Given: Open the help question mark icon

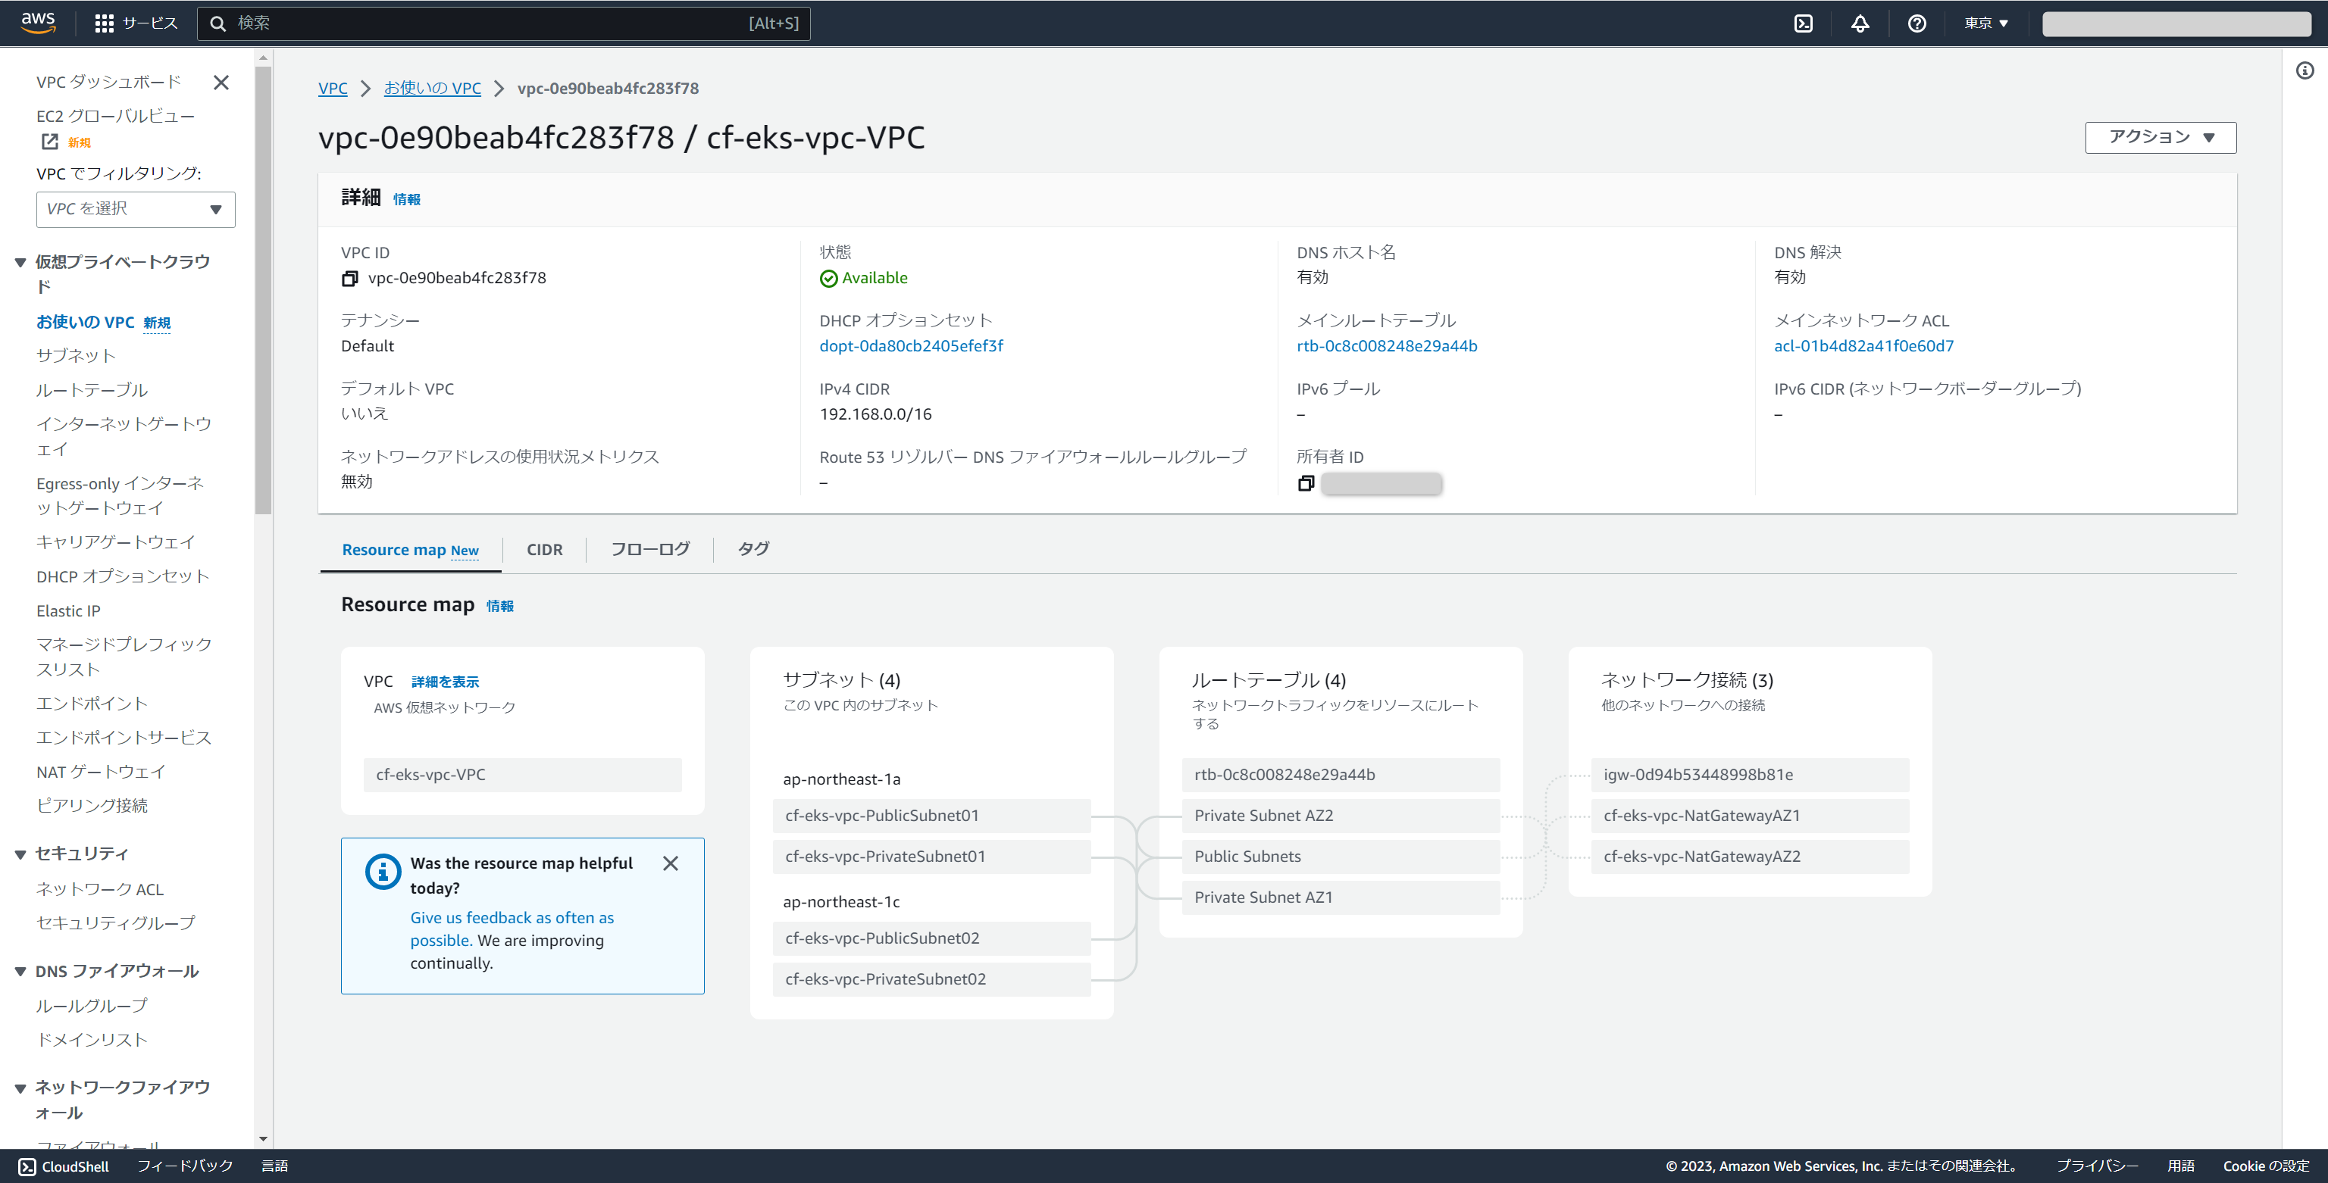Looking at the screenshot, I should click(1916, 23).
